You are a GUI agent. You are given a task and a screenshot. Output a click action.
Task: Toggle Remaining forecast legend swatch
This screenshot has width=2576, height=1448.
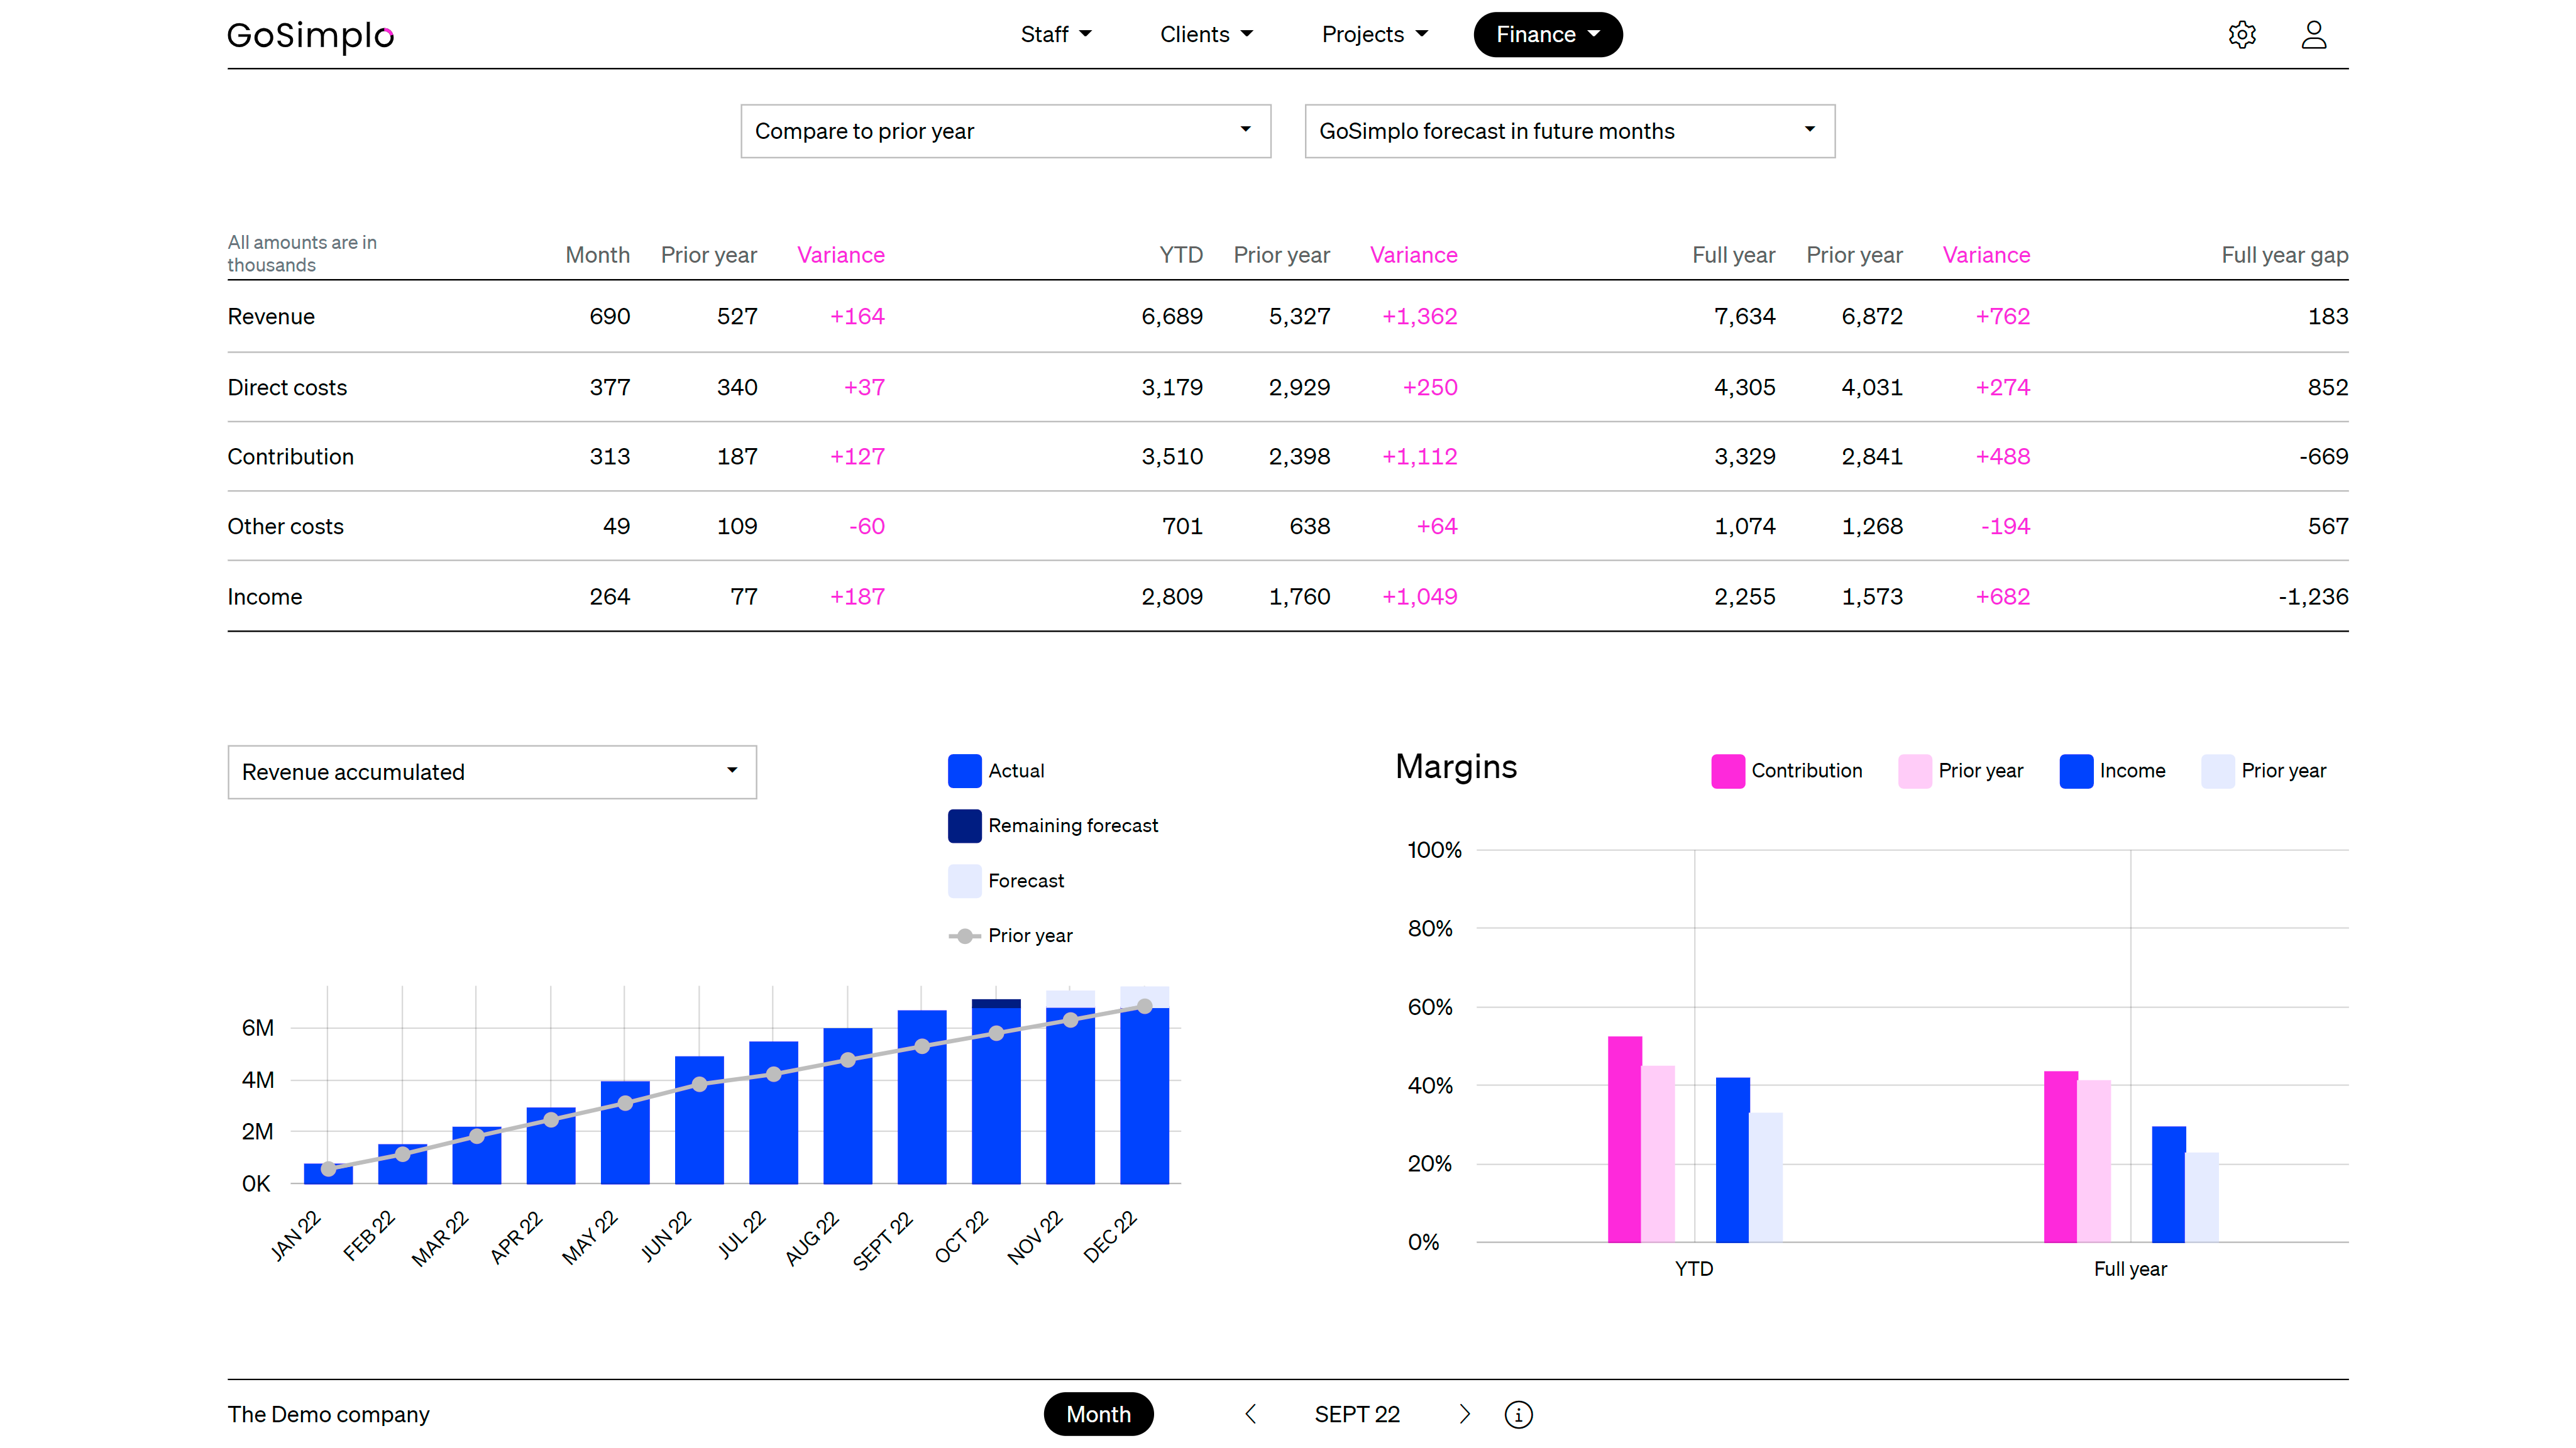coord(964,826)
